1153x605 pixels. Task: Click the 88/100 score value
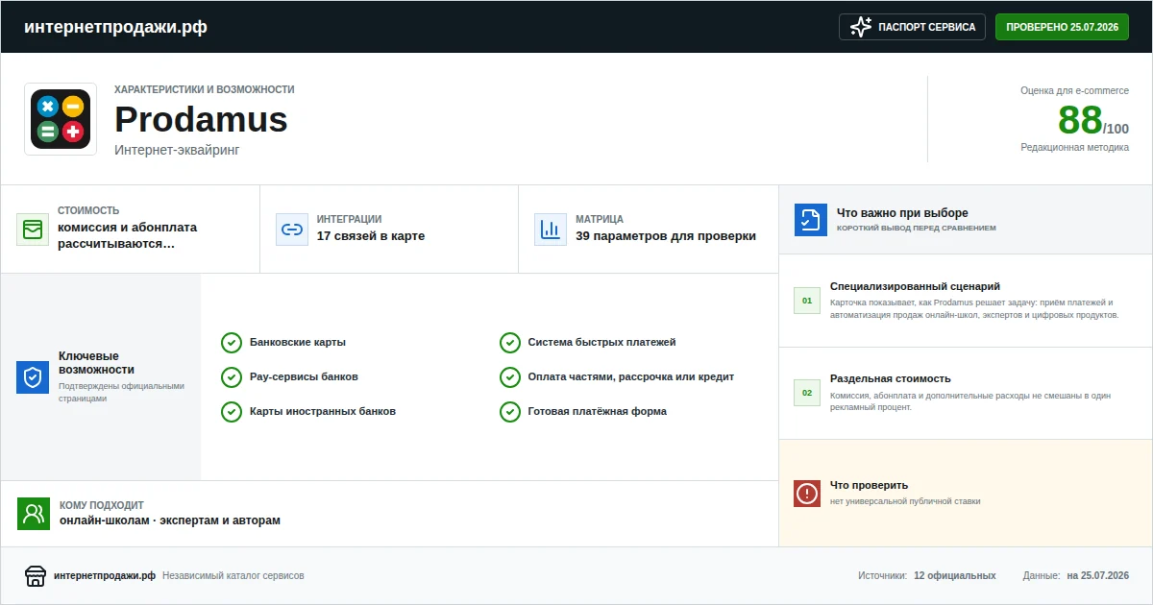click(x=1093, y=121)
